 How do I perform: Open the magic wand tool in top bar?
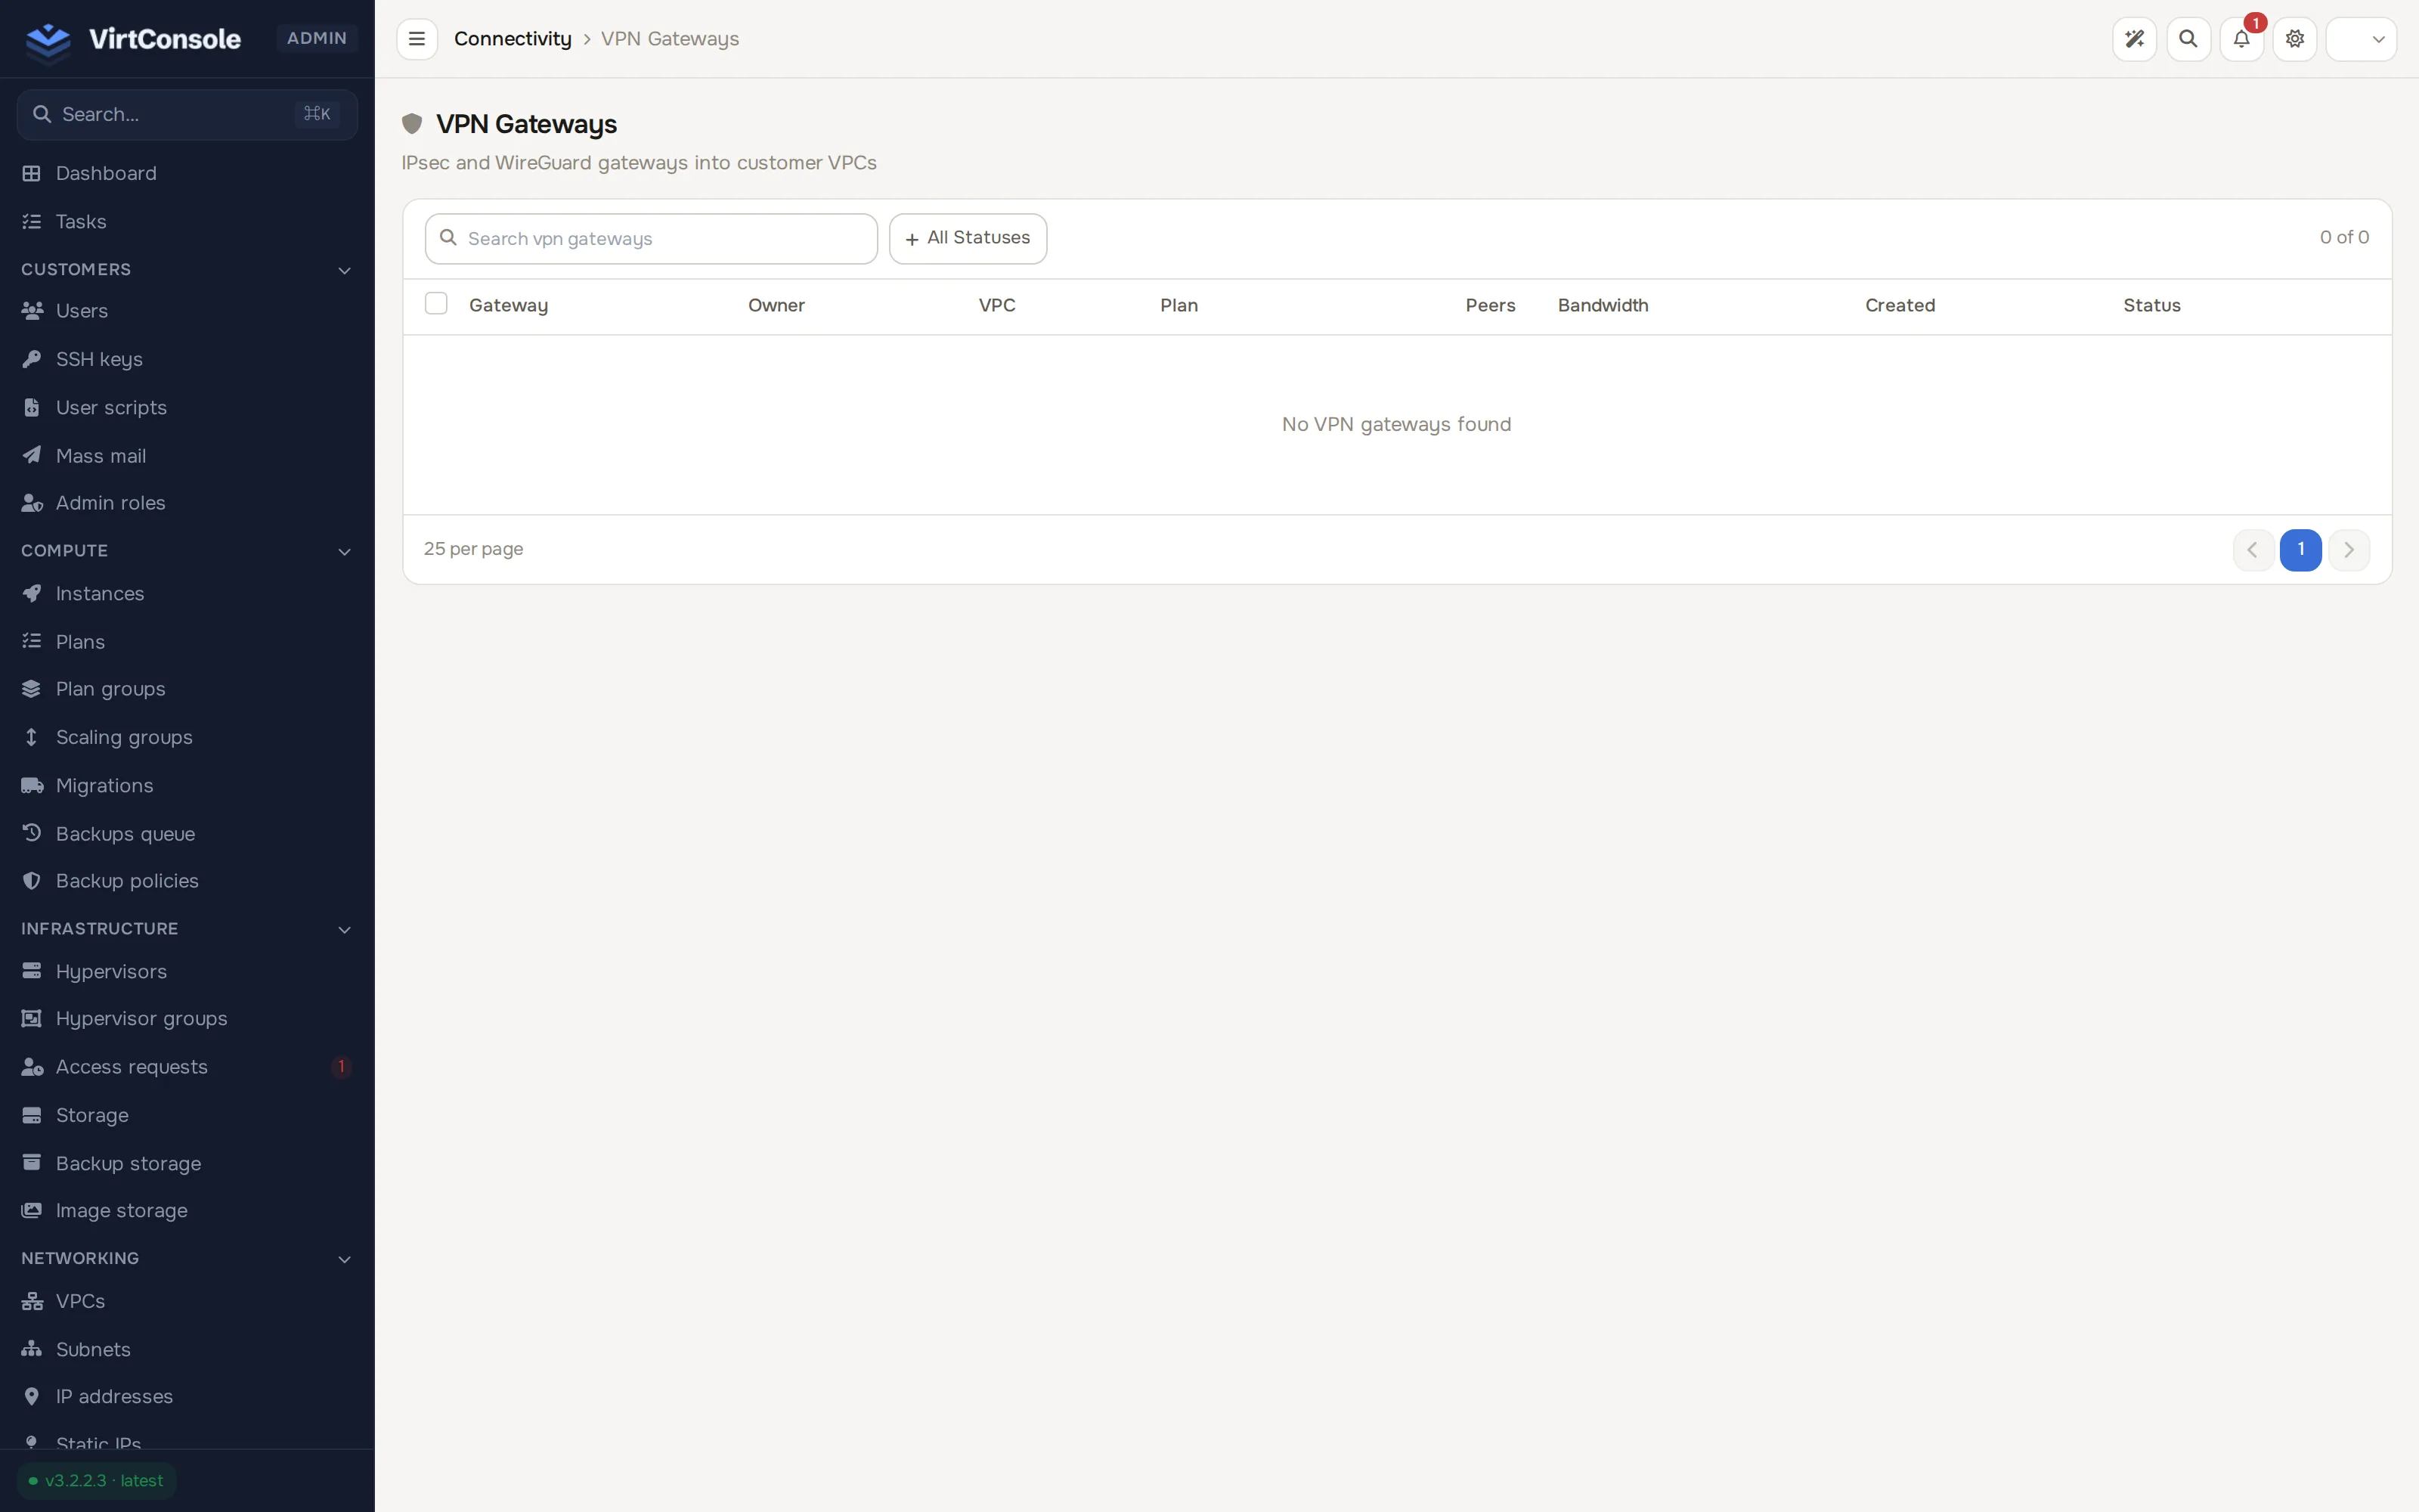(2134, 39)
